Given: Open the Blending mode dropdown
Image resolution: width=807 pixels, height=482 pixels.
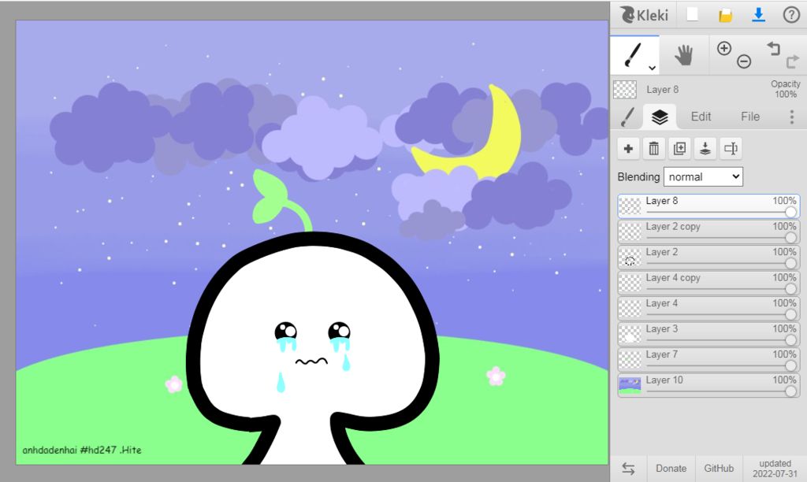Looking at the screenshot, I should point(703,176).
